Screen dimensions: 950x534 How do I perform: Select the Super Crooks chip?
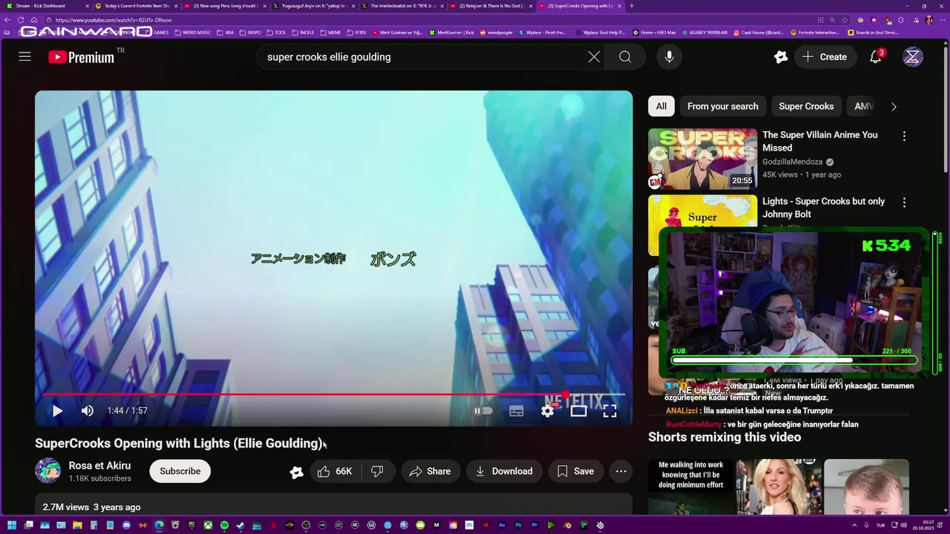(806, 106)
